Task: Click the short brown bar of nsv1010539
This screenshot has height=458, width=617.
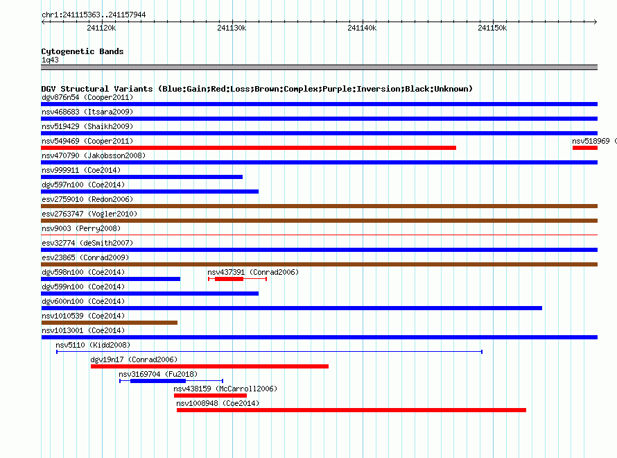Action: [x=109, y=323]
